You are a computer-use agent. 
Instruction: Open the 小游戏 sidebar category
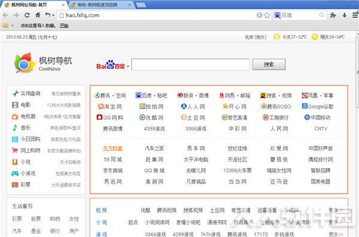[x=28, y=174]
